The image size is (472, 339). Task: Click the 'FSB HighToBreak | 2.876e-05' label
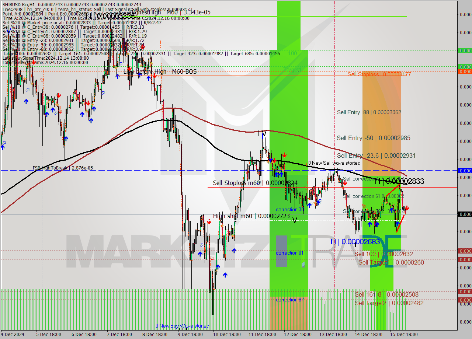pos(63,168)
